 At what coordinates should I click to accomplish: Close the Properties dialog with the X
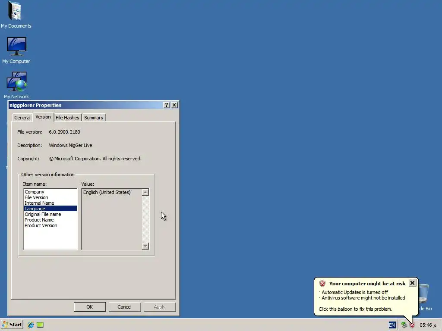[174, 105]
